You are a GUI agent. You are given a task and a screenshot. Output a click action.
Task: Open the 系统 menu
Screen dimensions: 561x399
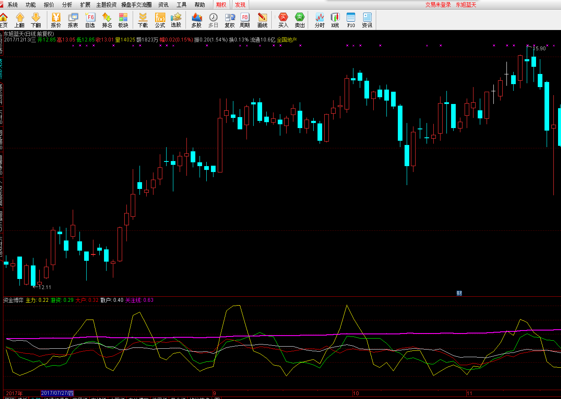tap(13, 5)
